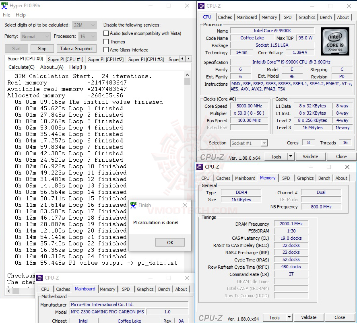This screenshot has width=357, height=323.
Task: Check the Themes checkbox
Action: click(106, 41)
